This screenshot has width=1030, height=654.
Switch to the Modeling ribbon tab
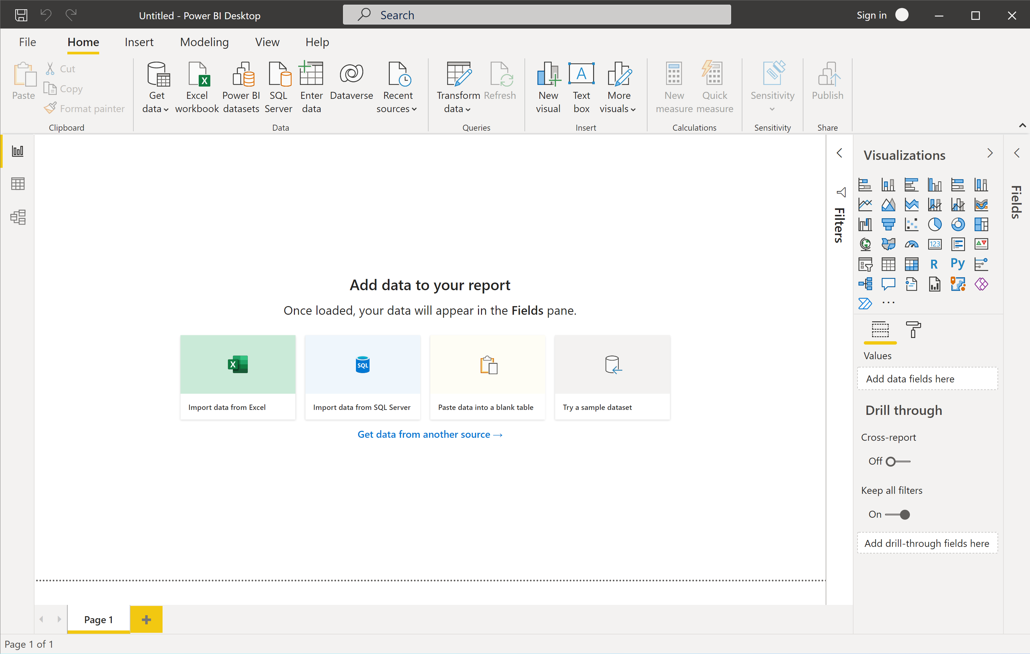204,42
